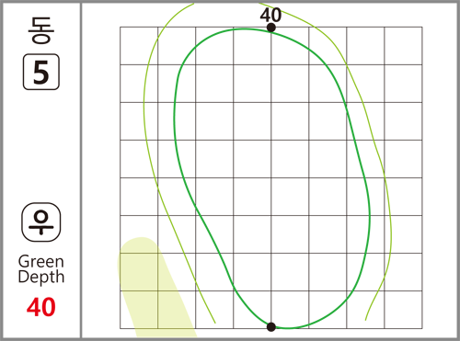Click the Green Depth label
The height and width of the screenshot is (341, 460).
pyautogui.click(x=41, y=269)
